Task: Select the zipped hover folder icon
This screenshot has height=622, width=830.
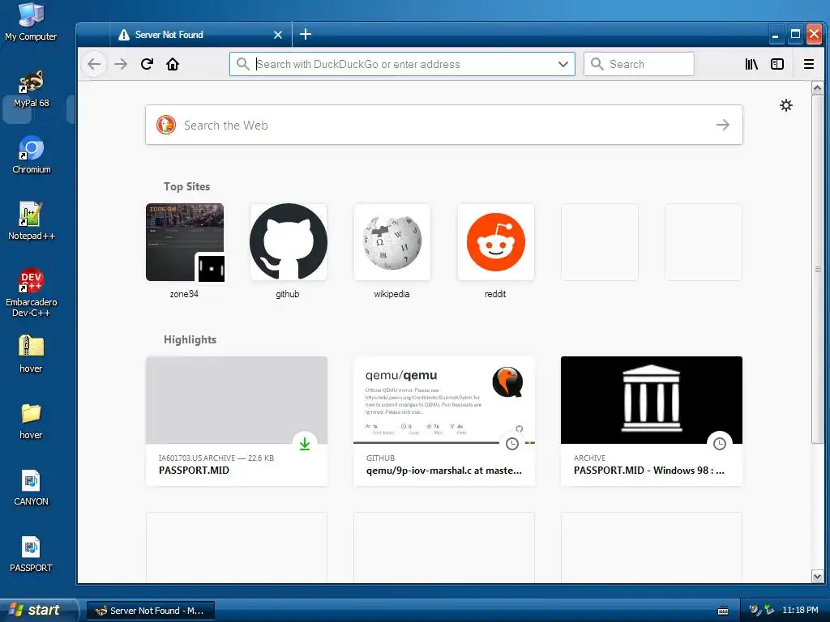Action: pos(31,355)
